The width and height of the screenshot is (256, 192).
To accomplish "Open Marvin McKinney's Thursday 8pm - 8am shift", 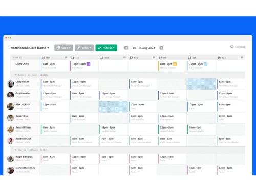I will click(142, 170).
